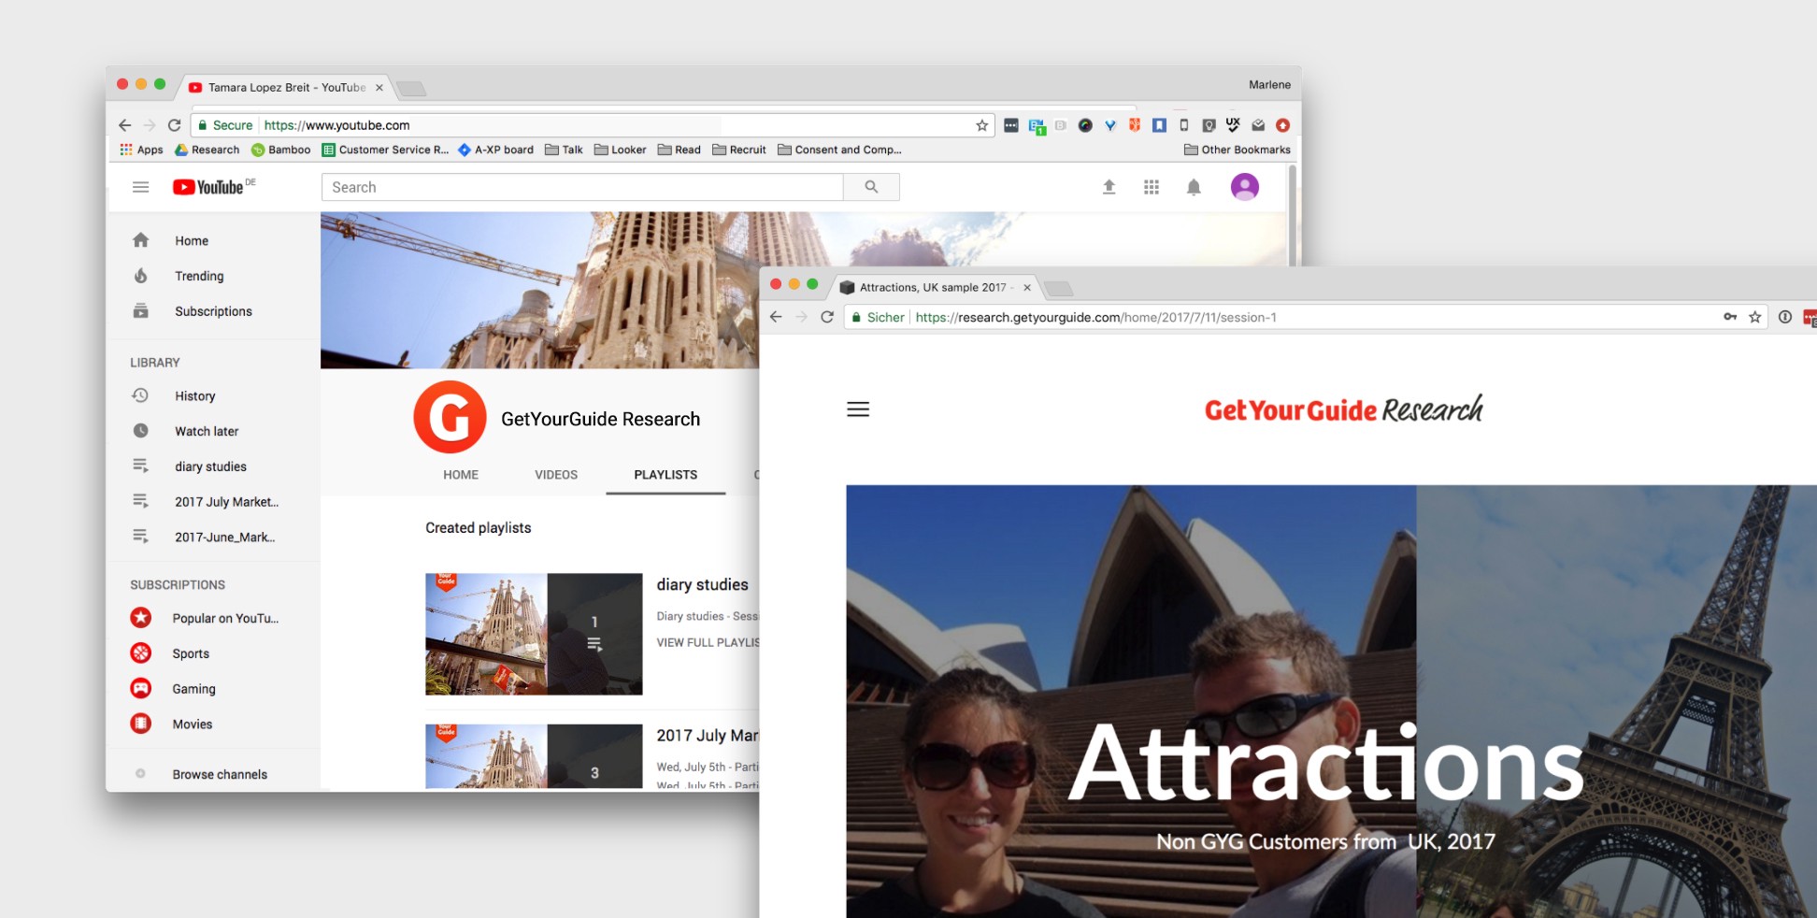Click the YouTube upload arrow icon
The height and width of the screenshot is (918, 1817).
tap(1109, 187)
